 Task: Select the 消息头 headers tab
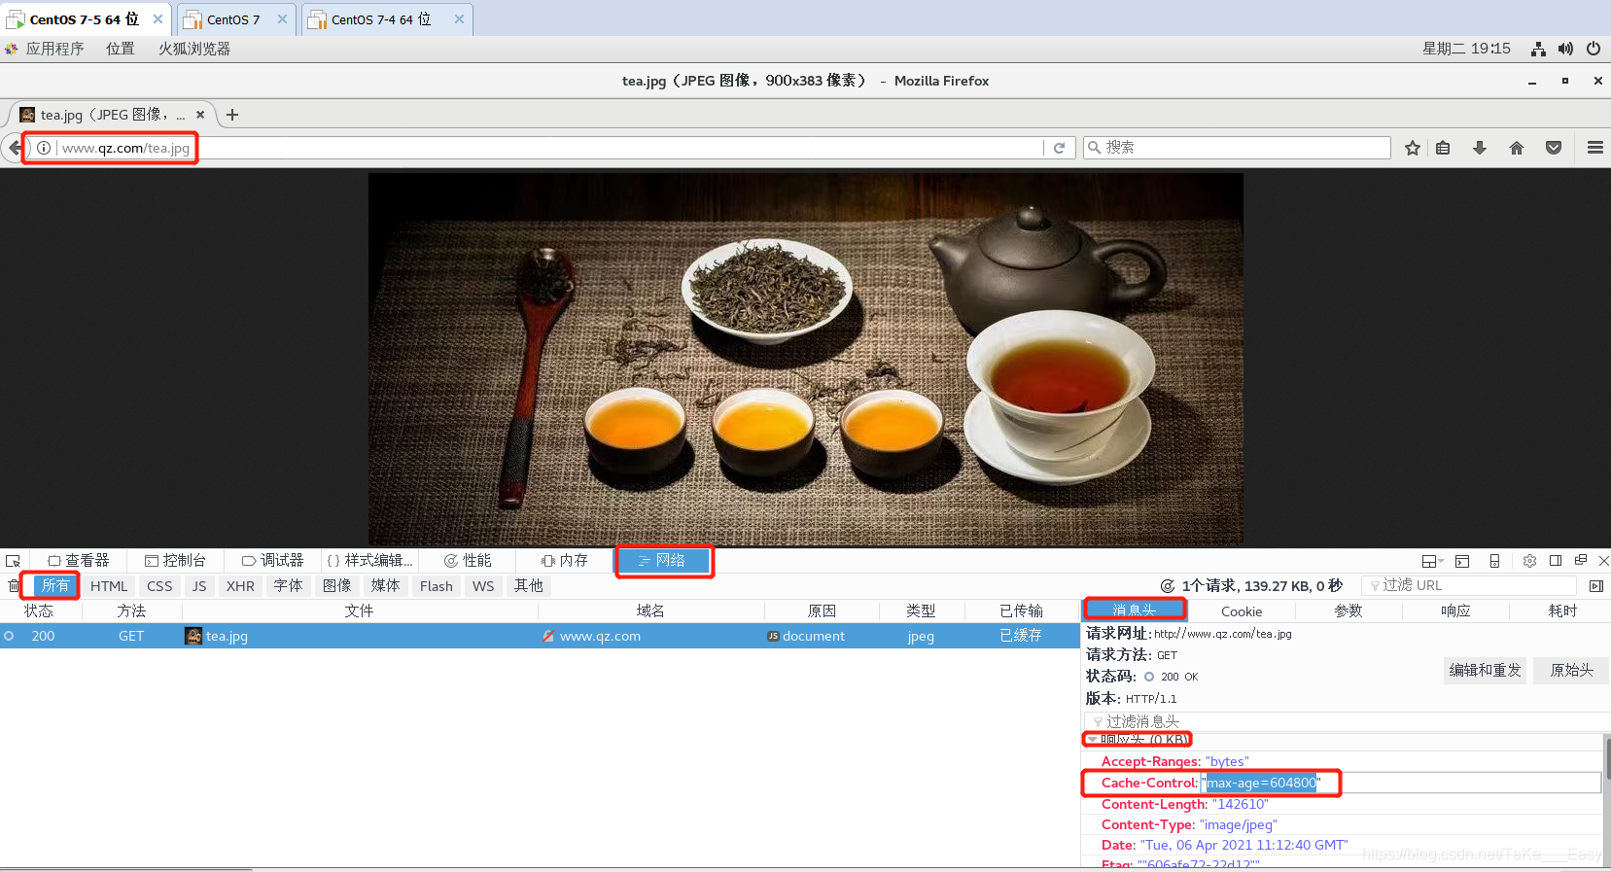(x=1135, y=610)
